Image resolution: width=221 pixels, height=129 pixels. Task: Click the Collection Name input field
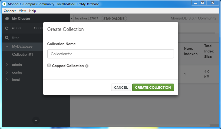pyautogui.click(x=110, y=54)
